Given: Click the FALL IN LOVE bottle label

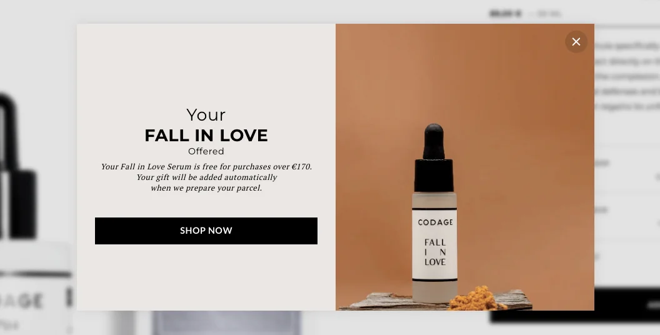Looking at the screenshot, I should pos(435,252).
